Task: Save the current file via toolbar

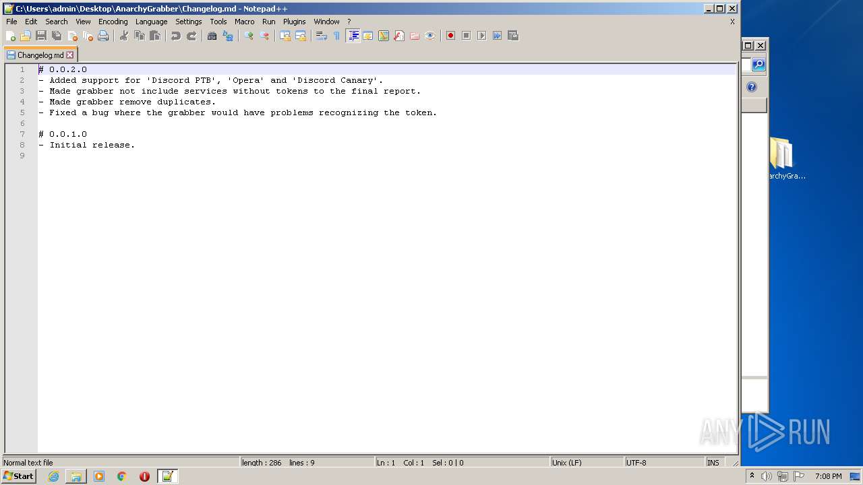Action: [x=41, y=36]
